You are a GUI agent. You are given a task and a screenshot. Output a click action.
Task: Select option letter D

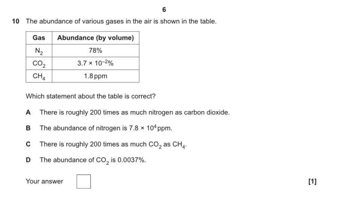point(28,160)
